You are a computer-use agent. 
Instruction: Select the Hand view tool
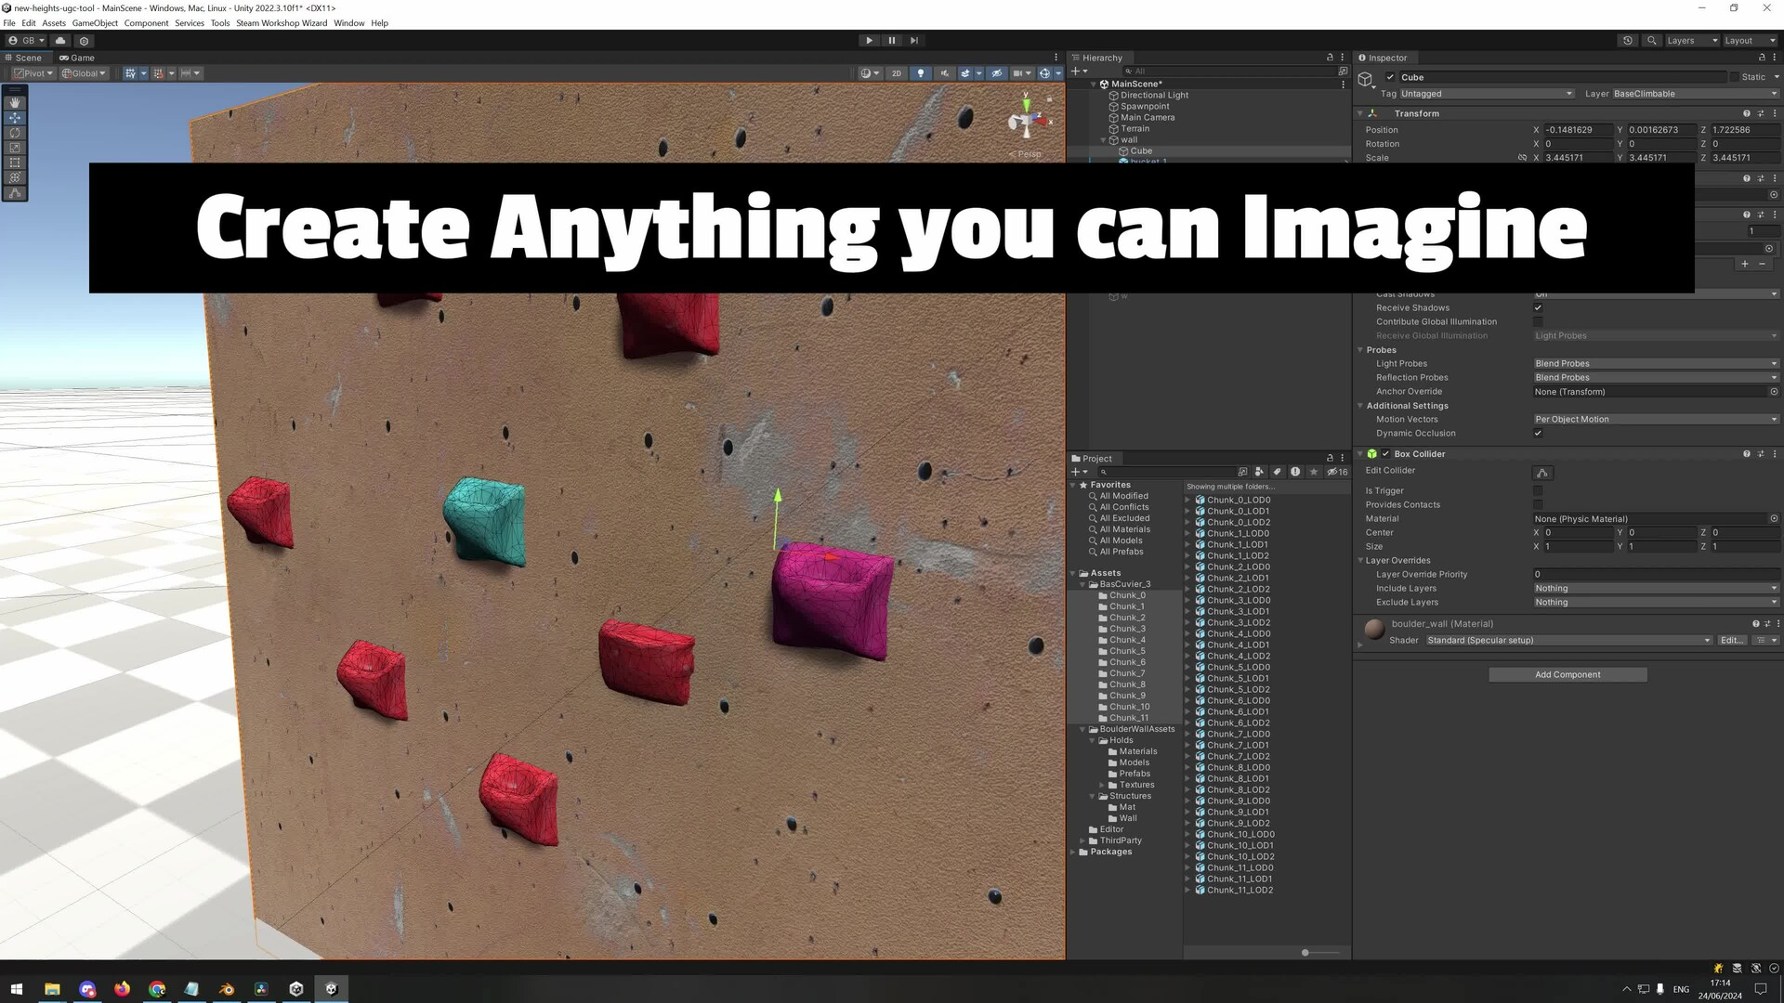(x=15, y=102)
